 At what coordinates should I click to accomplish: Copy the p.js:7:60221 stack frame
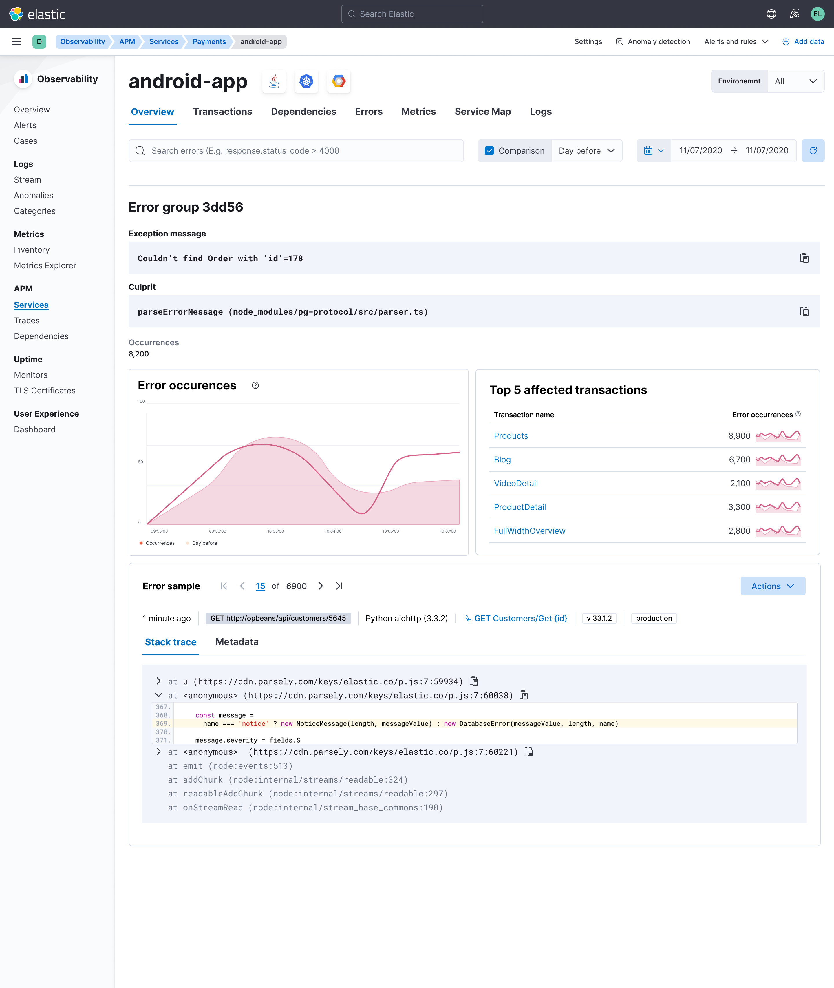tap(529, 752)
